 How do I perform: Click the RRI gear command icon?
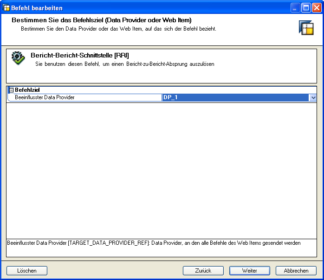point(18,58)
